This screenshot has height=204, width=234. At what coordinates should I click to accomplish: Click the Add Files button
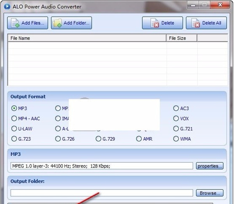[x=28, y=23]
